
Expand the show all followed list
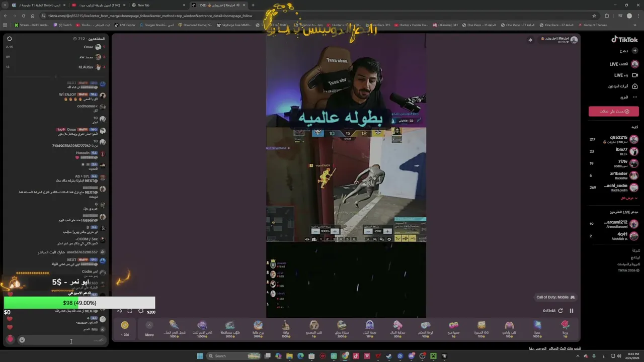(629, 198)
